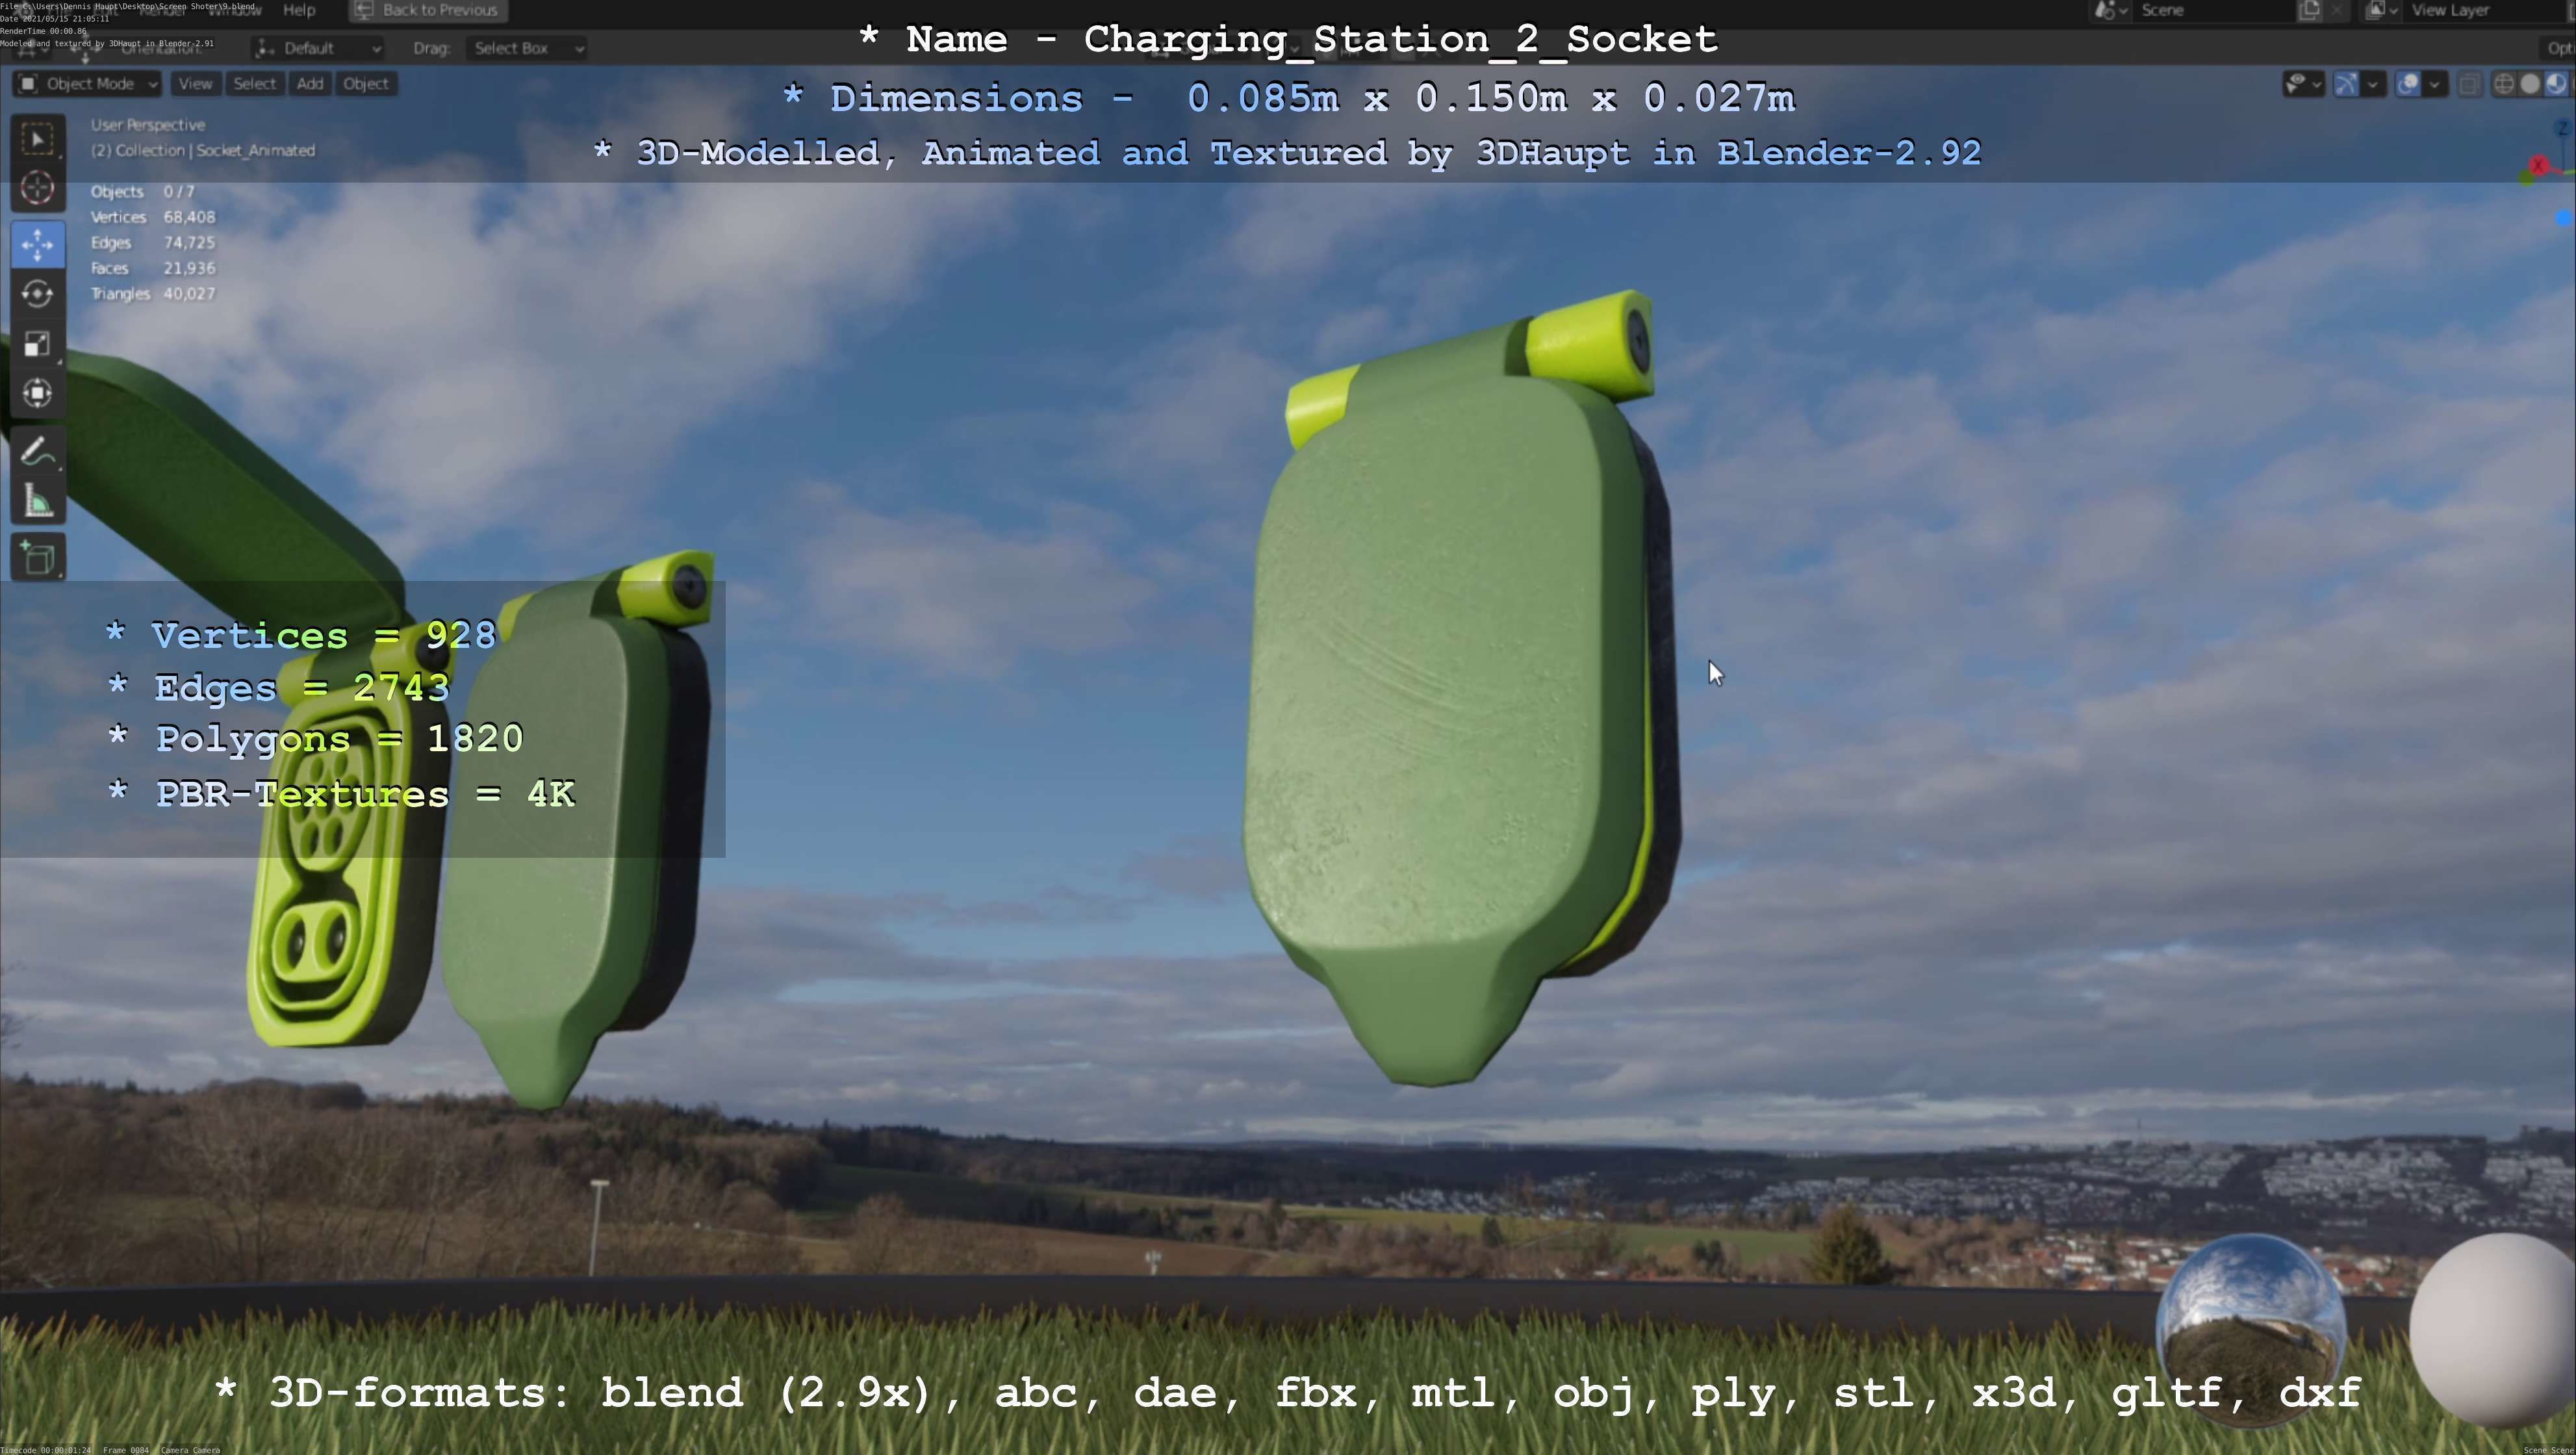Image resolution: width=2576 pixels, height=1455 pixels.
Task: Click the green Y axis gizmo dot
Action: pos(2526,178)
